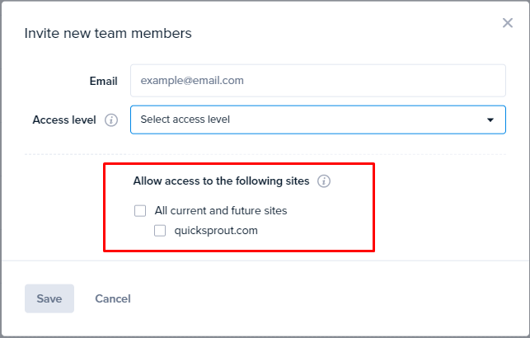Click the 'Select access level' placeholder text

click(185, 120)
